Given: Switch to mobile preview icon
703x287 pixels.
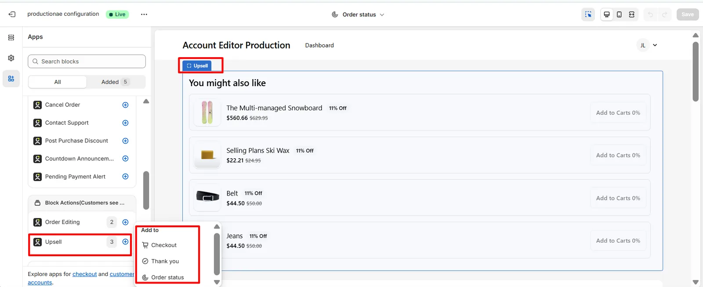Looking at the screenshot, I should coord(619,15).
